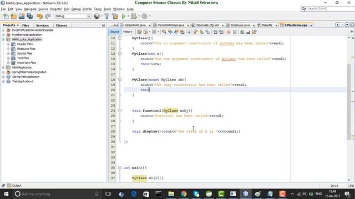Open the Debug menu

pyautogui.click(x=76, y=9)
